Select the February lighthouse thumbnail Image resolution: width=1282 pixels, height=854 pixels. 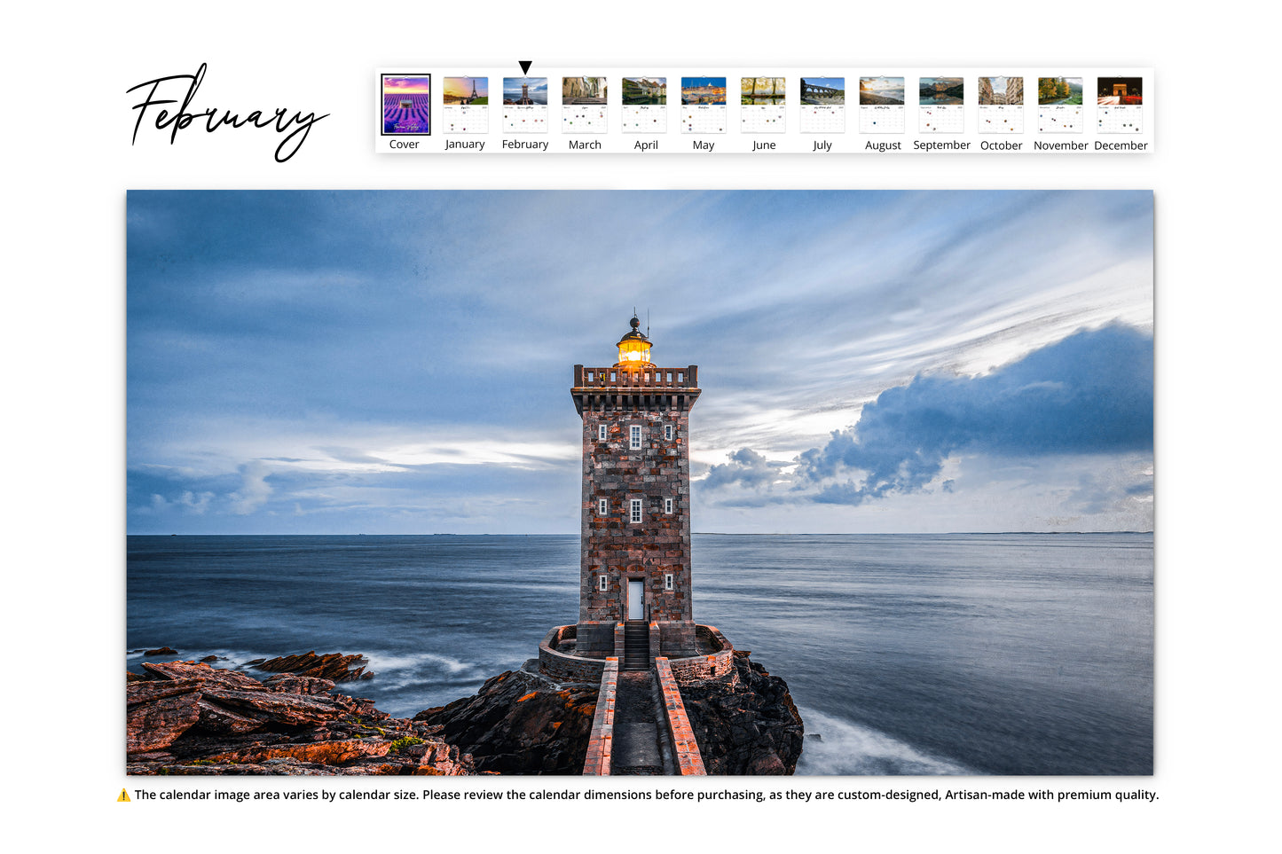(x=525, y=105)
